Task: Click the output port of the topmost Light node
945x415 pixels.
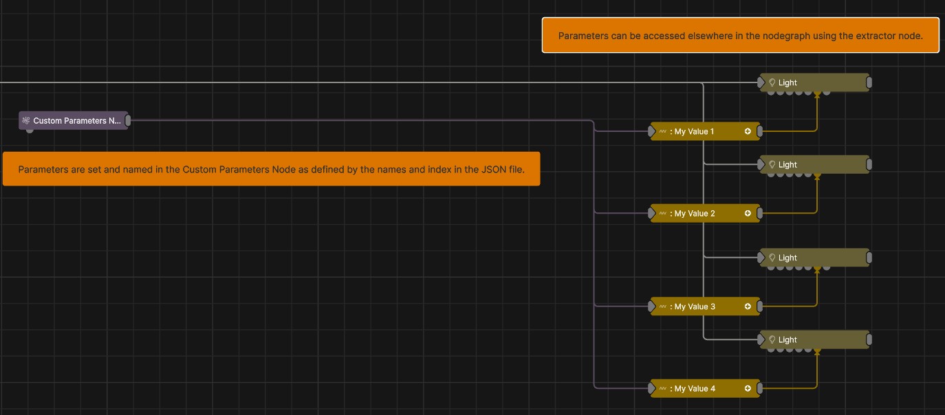Action: click(869, 82)
